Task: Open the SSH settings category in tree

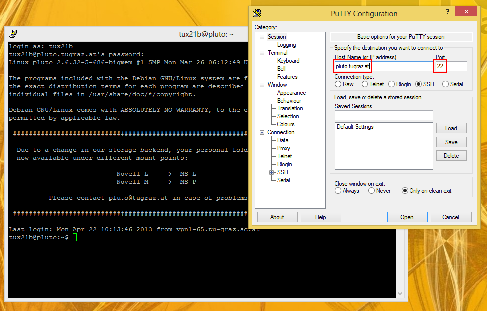Action: pos(283,172)
